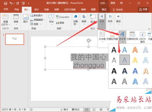Click the text 我的中国心 on the slide

click(x=88, y=57)
